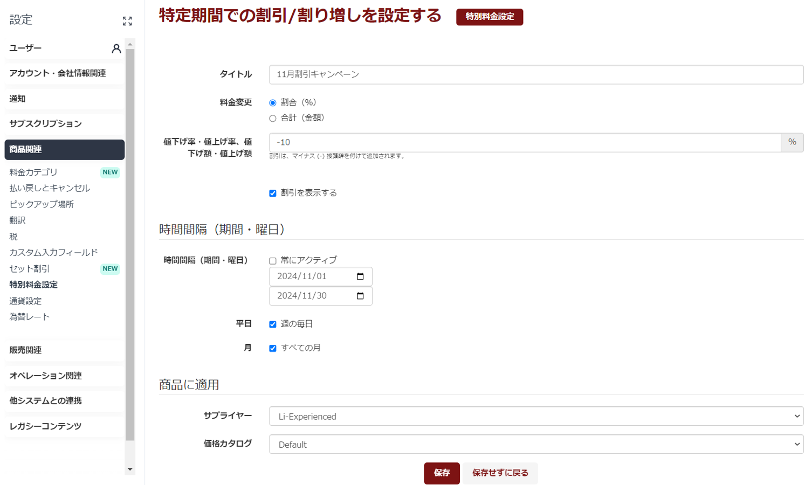812x485 pixels.
Task: Click the user profile icon next to ユーザー
Action: [x=116, y=48]
